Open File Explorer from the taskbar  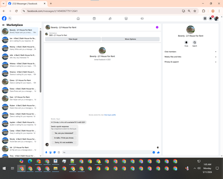55,168
